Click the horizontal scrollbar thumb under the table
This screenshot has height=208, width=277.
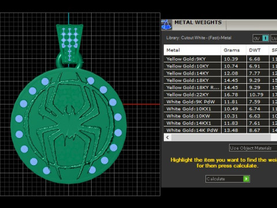(x=221, y=138)
